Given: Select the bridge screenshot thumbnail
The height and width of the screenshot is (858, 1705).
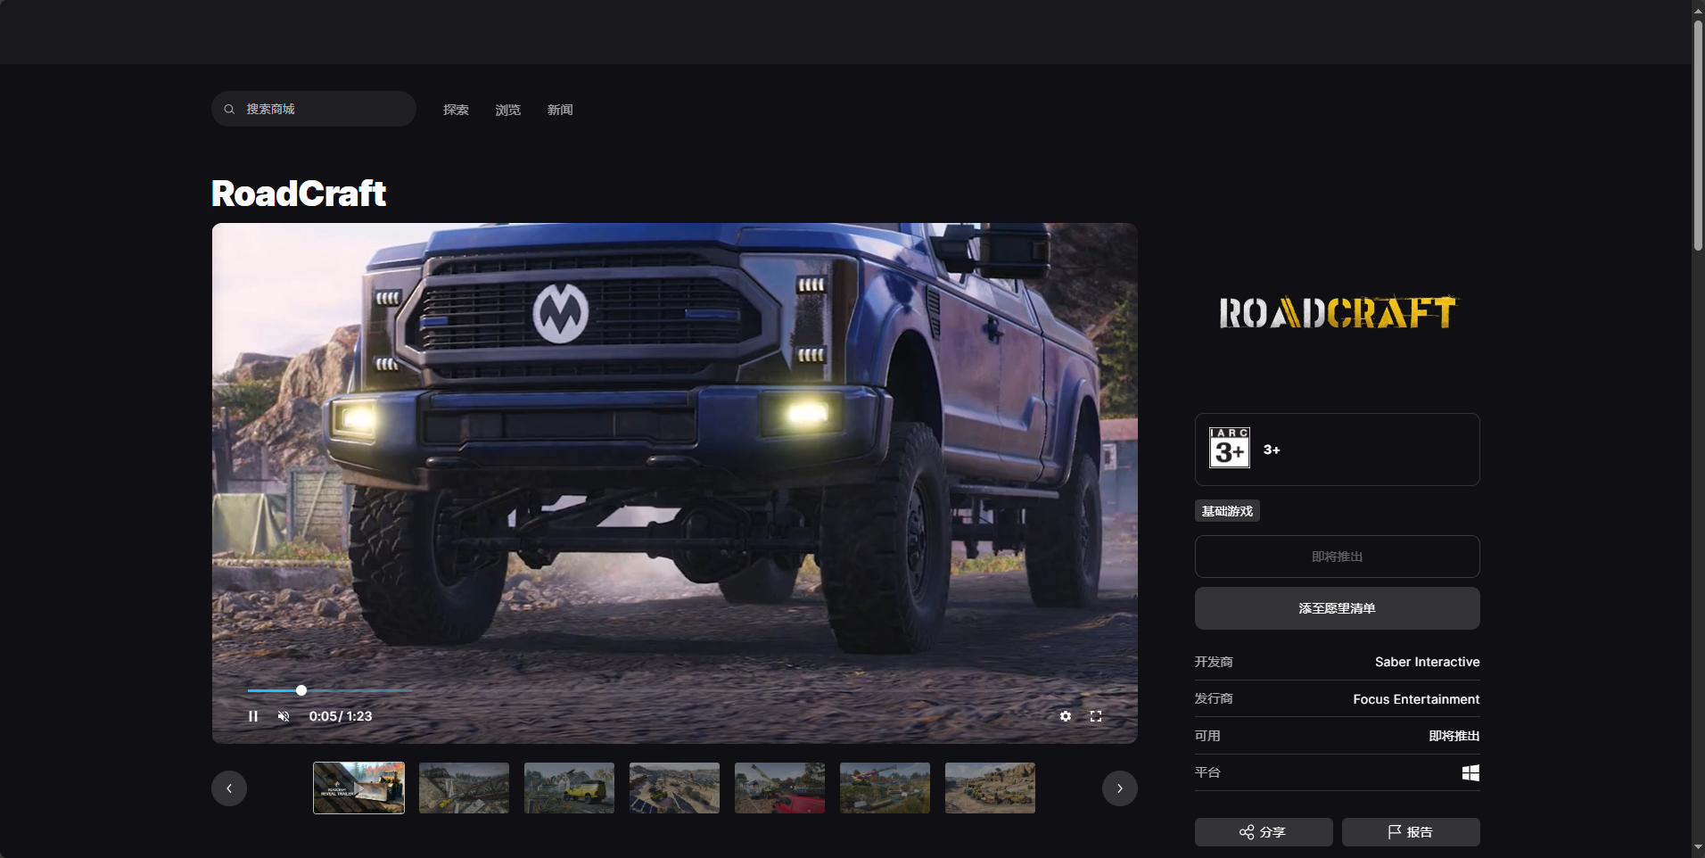Looking at the screenshot, I should pos(464,788).
